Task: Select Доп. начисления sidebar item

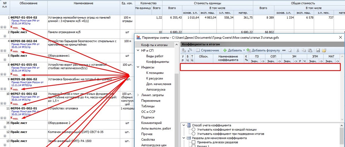Action: tap(159, 84)
